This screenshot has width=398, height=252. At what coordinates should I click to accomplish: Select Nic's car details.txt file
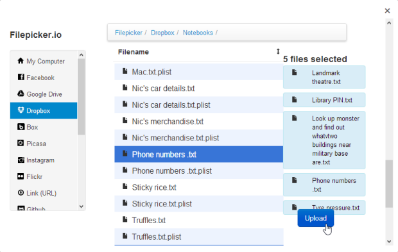click(x=199, y=88)
